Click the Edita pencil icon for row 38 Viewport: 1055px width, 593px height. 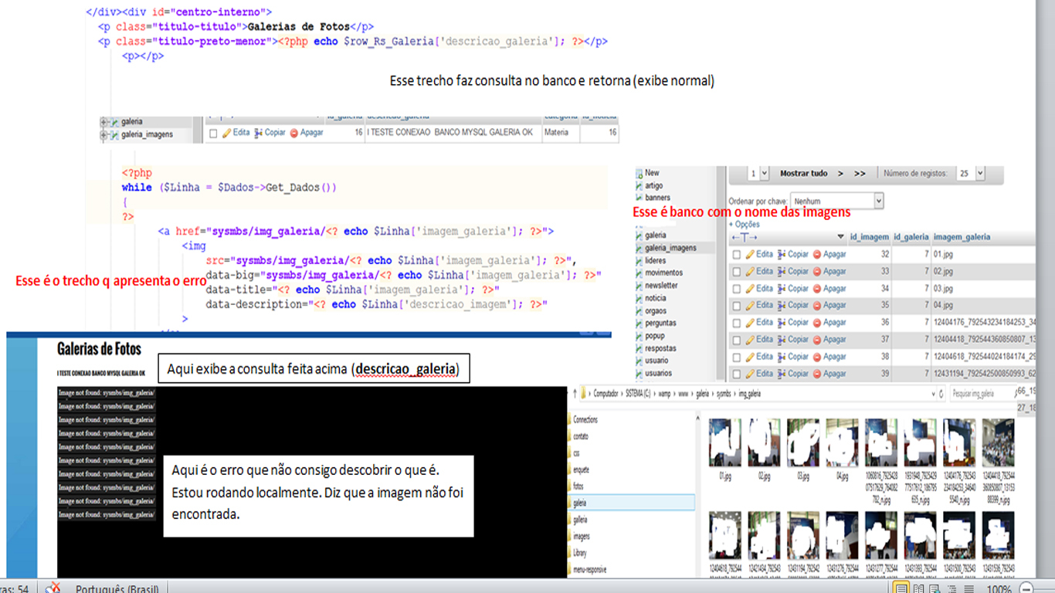tap(750, 357)
